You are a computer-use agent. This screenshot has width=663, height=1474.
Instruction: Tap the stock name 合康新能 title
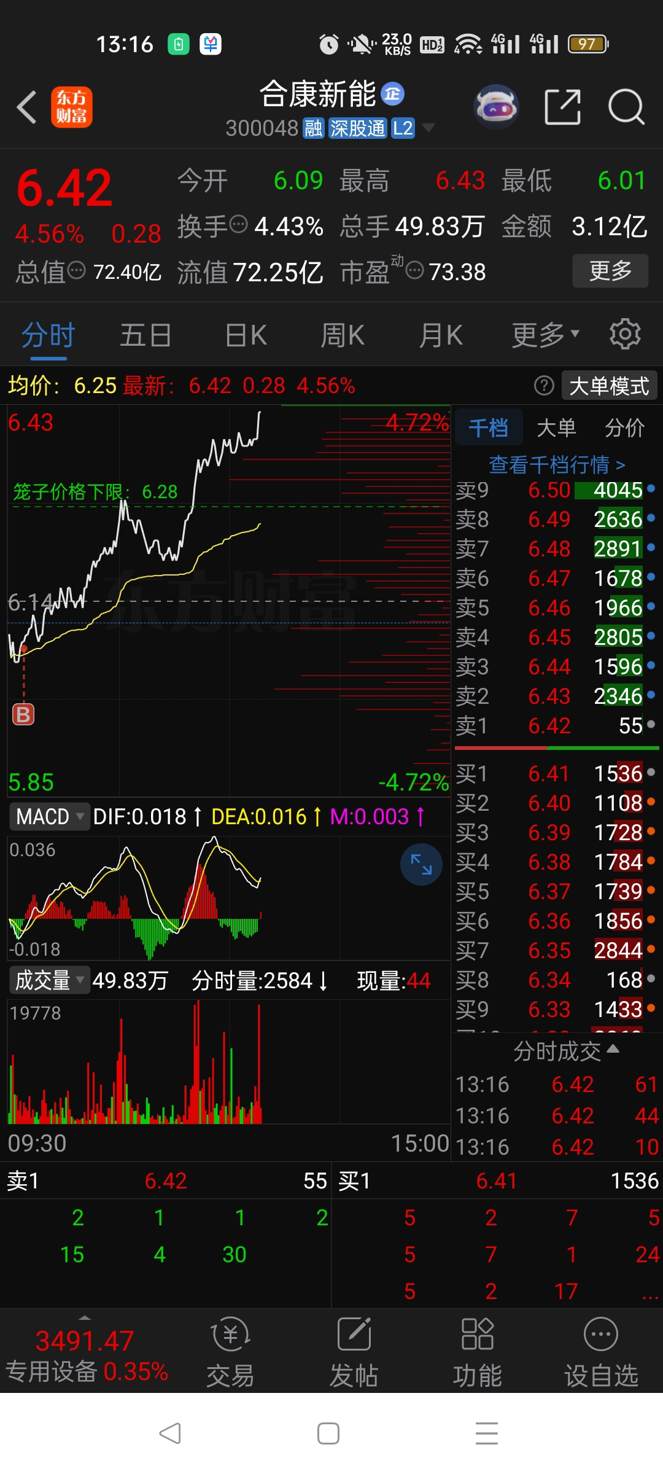[317, 94]
